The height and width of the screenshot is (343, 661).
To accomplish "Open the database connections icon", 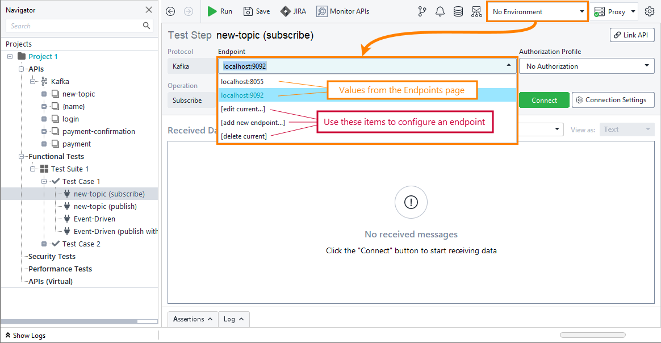I will coord(458,11).
